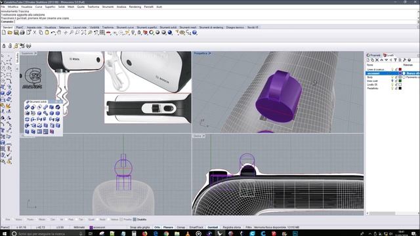The height and width of the screenshot is (236, 420).
Task: Toggle visibility bulb of Body layer
Action: [392, 77]
